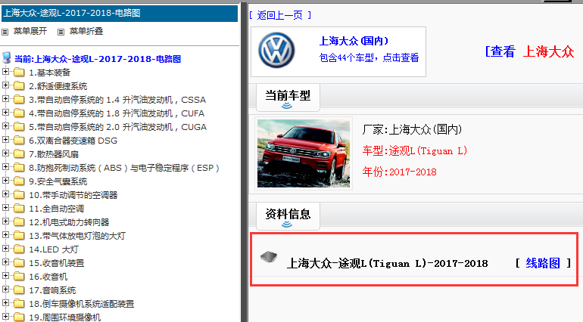
Task: Open the 17.音响系统 tree item
Action: point(52,290)
